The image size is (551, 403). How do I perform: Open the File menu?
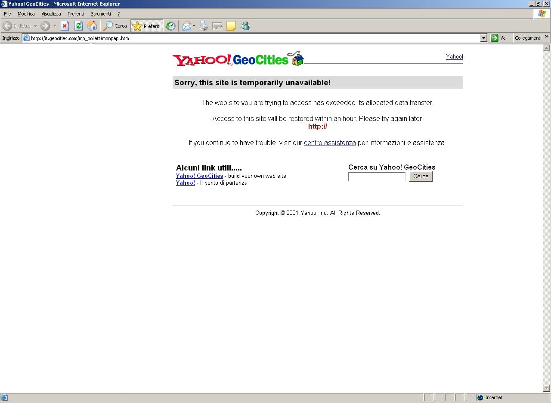click(x=7, y=14)
